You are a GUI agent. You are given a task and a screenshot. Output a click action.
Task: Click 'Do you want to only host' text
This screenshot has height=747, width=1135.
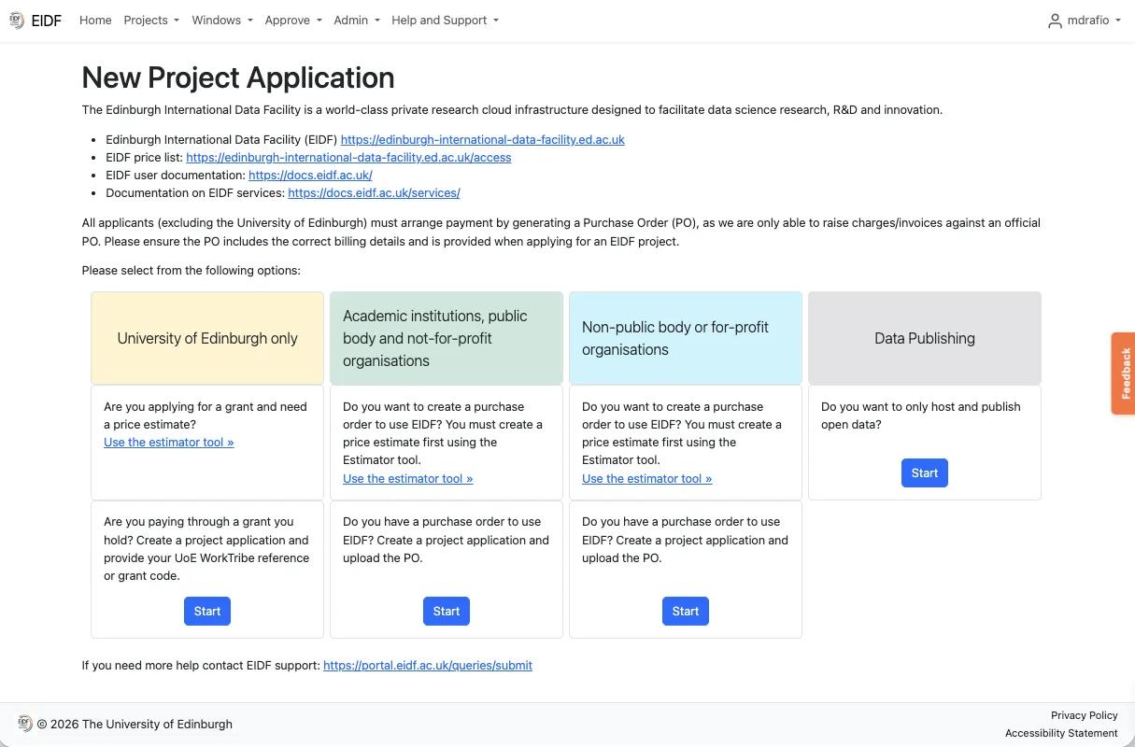click(921, 416)
